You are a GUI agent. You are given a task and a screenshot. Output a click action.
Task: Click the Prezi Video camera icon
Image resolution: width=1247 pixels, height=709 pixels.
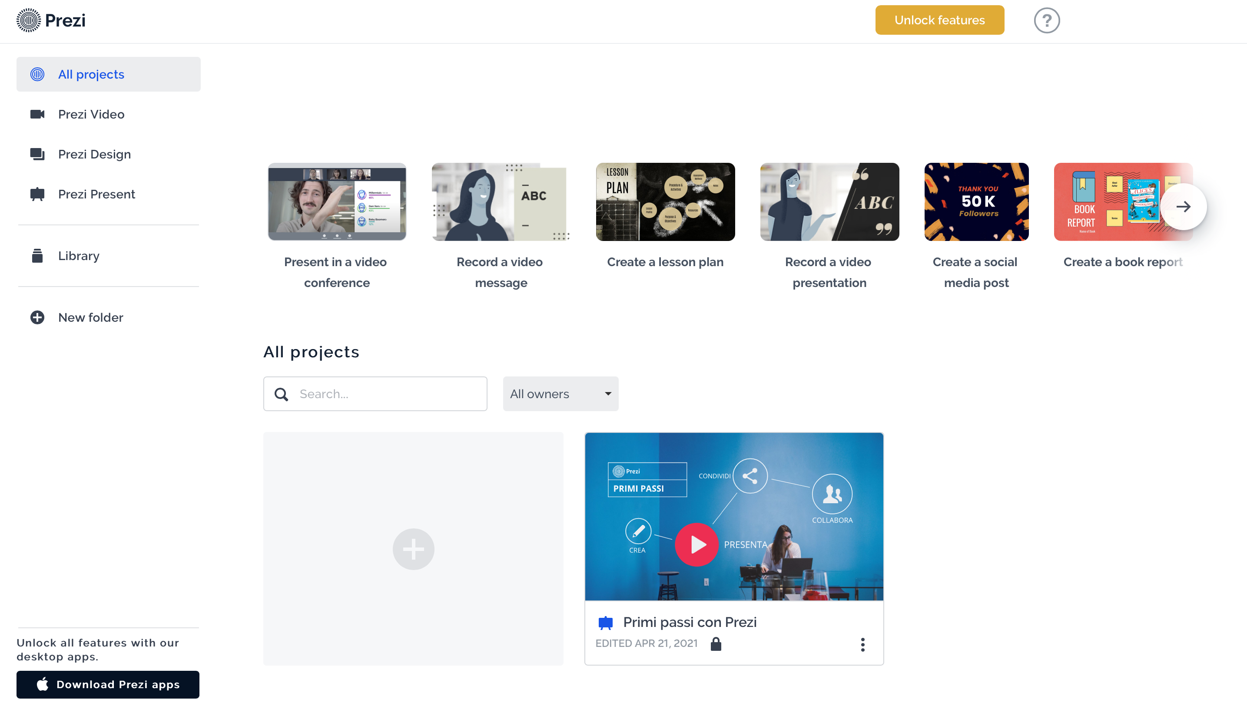37,114
